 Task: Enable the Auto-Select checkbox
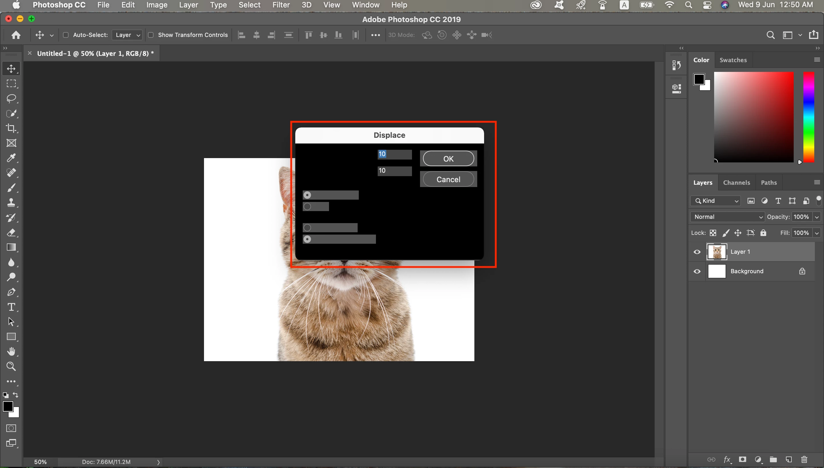pyautogui.click(x=66, y=35)
